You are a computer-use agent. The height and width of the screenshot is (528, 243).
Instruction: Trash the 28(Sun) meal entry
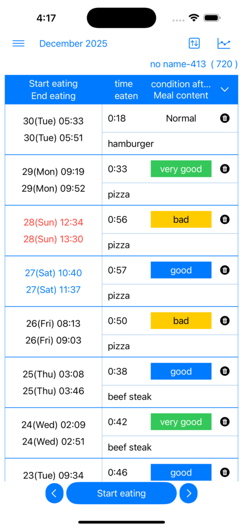coord(225,220)
